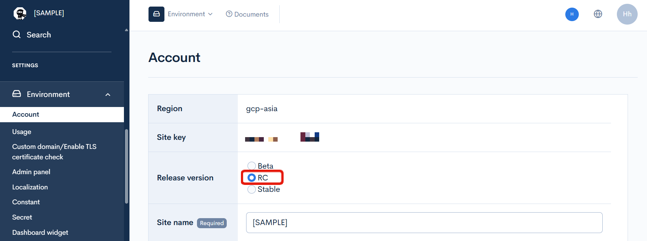Click the Environment server icon in the top bar
The height and width of the screenshot is (241, 647).
[156, 14]
